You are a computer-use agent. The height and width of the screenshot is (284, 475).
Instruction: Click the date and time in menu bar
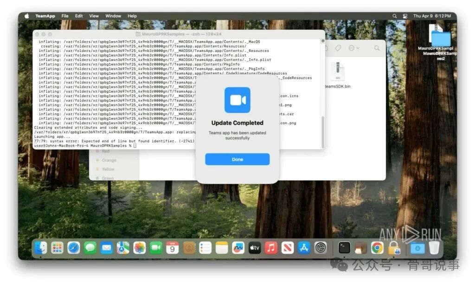point(432,16)
